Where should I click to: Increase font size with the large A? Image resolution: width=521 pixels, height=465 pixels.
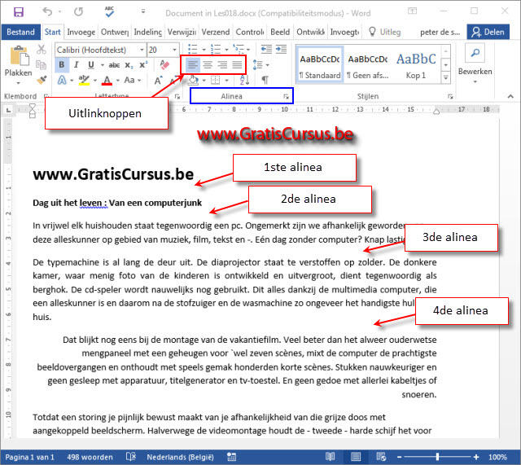point(158,80)
